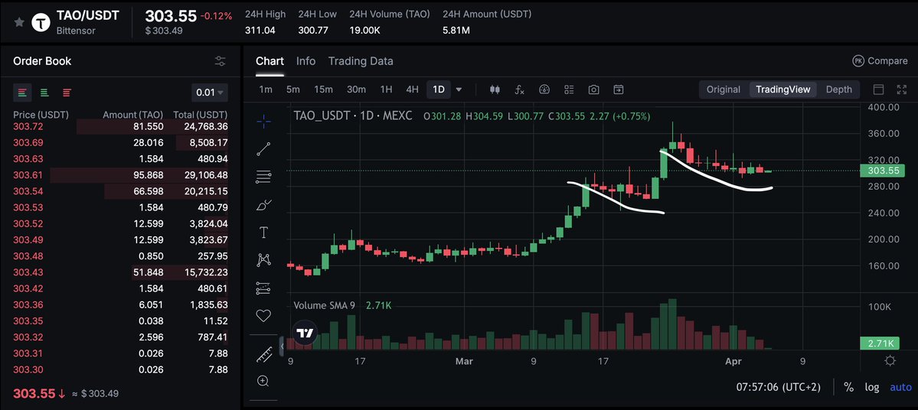Open the gauge icon in the chart toolbar

(x=544, y=89)
